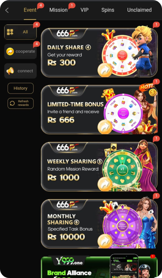
Task: Click the share arrow on Weekly Sharing banner
Action: click(x=105, y=184)
